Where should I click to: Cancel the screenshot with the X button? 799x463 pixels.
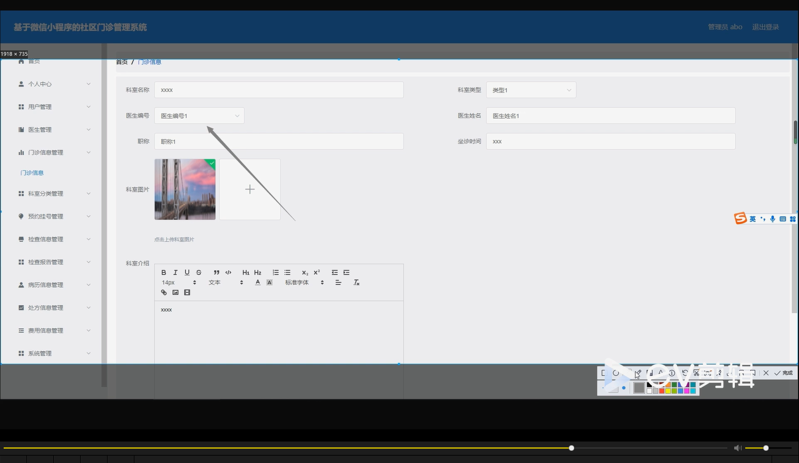click(x=766, y=373)
